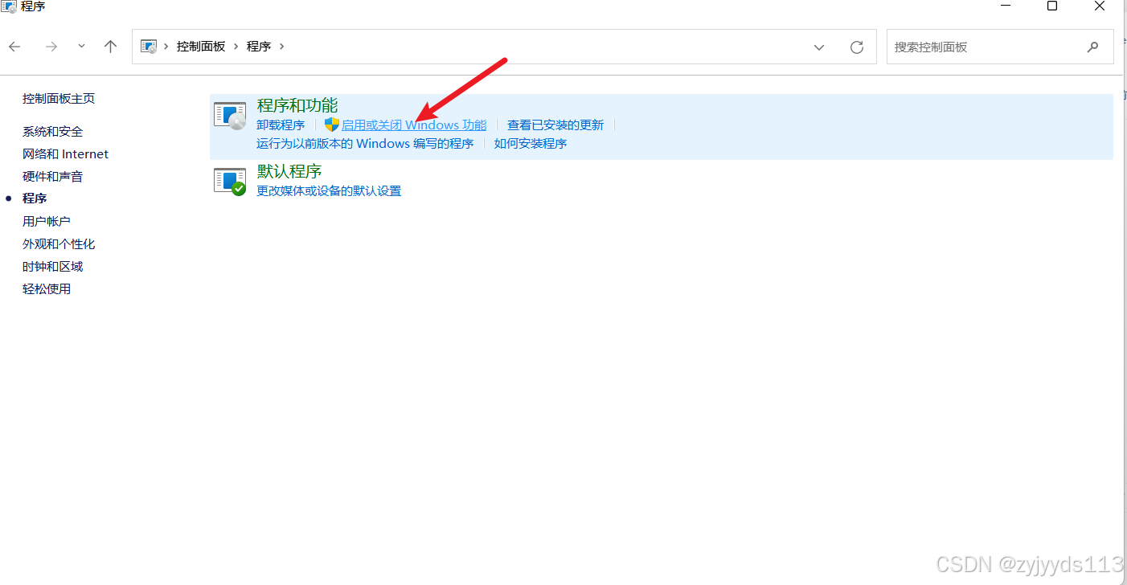The height and width of the screenshot is (585, 1127).
Task: Open 系统和安全 category
Action: (53, 131)
